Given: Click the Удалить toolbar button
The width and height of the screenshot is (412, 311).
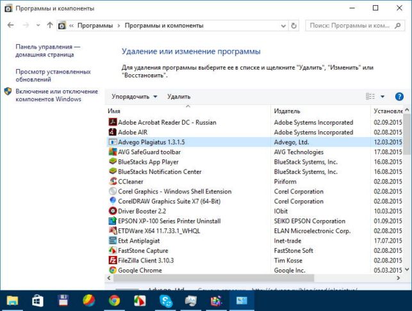Looking at the screenshot, I should [179, 97].
